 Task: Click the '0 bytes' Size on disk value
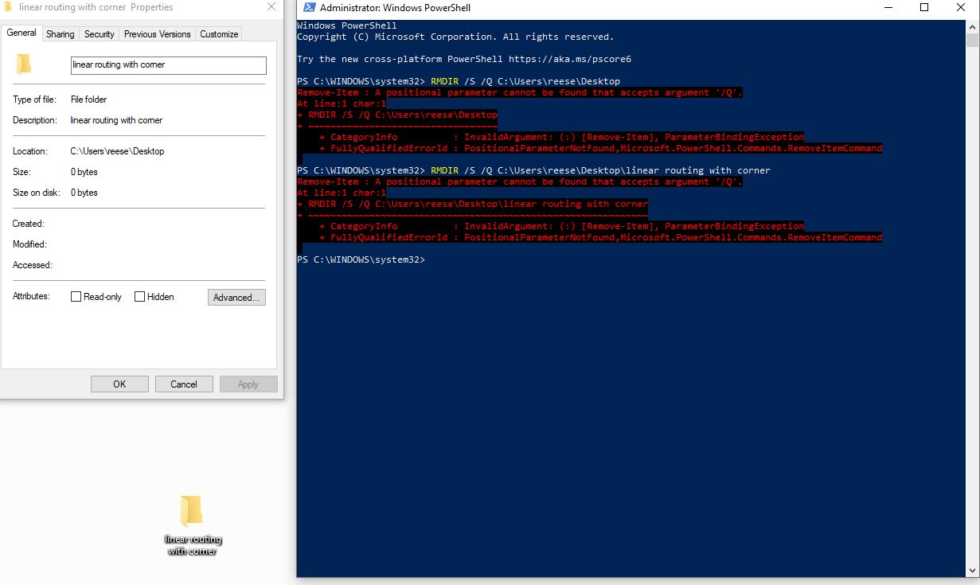coord(84,193)
